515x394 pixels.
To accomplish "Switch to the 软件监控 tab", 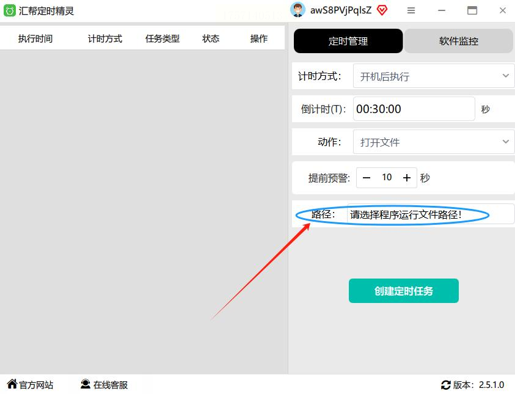I will click(459, 41).
